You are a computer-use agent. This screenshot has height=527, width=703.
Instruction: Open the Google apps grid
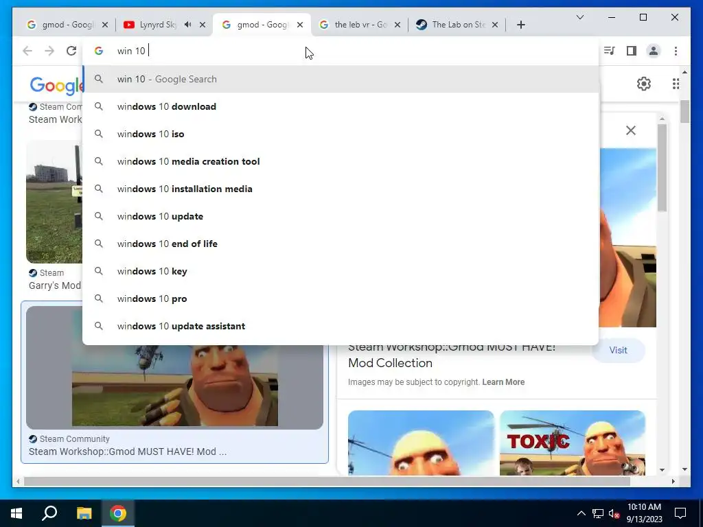676,83
